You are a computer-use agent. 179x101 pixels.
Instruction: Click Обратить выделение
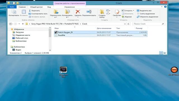pyautogui.click(x=147, y=17)
